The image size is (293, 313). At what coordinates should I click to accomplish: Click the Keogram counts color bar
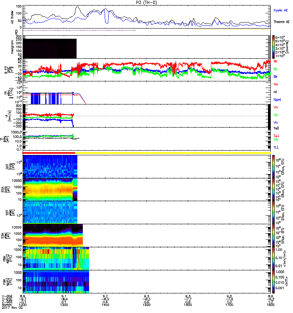[274, 47]
